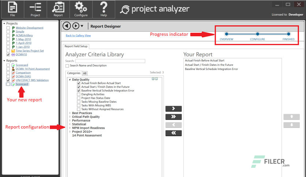
Task: Check the Dangling Activities criterion
Action: (x=79, y=94)
